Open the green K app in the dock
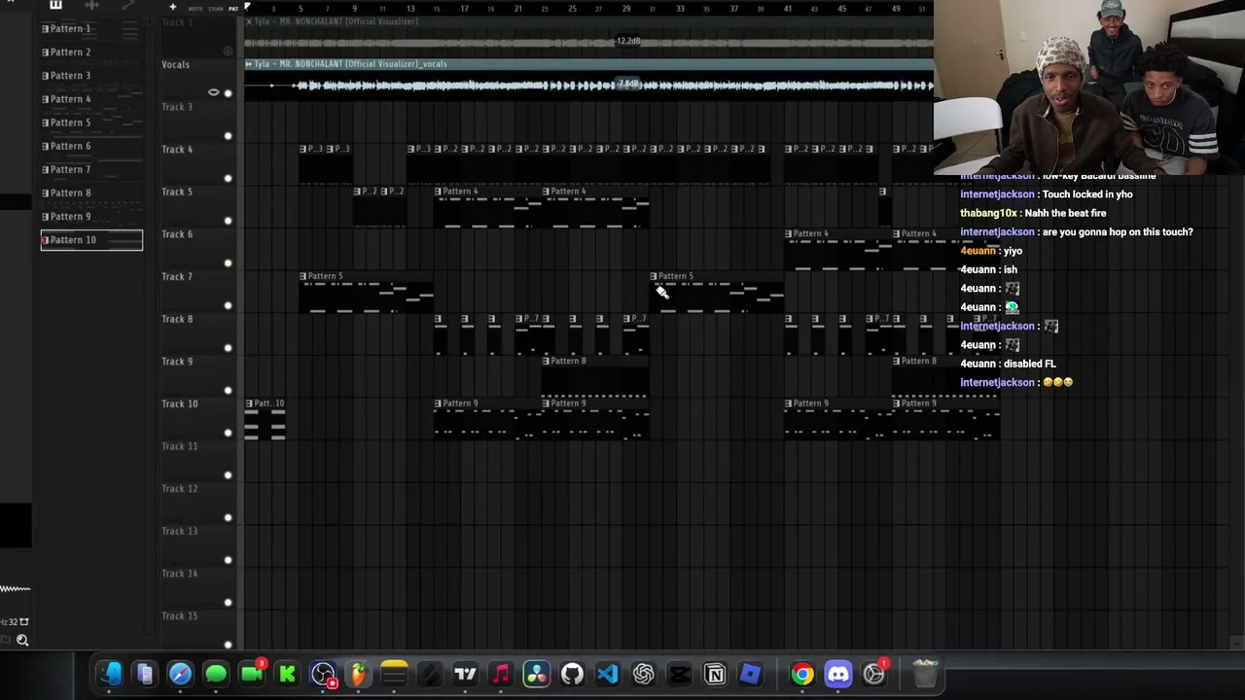The height and width of the screenshot is (700, 1245). click(x=287, y=674)
